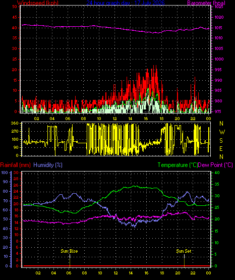Click the 90 value on wind direction axis
Screen dimensions: 235x280
16,147
